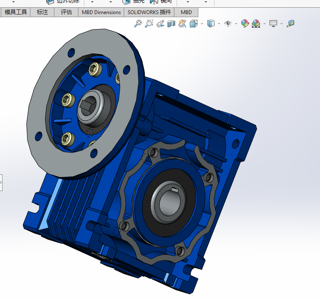Toggle the Section View display
The width and height of the screenshot is (320, 299).
tap(171, 24)
